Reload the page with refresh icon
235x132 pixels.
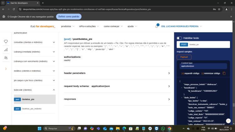coord(14,9)
